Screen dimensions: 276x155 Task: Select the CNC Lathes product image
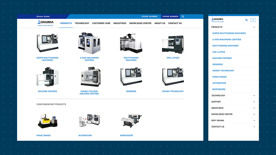tap(173, 44)
